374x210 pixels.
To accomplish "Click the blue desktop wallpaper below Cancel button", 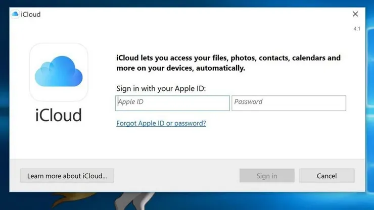I will coord(327,201).
